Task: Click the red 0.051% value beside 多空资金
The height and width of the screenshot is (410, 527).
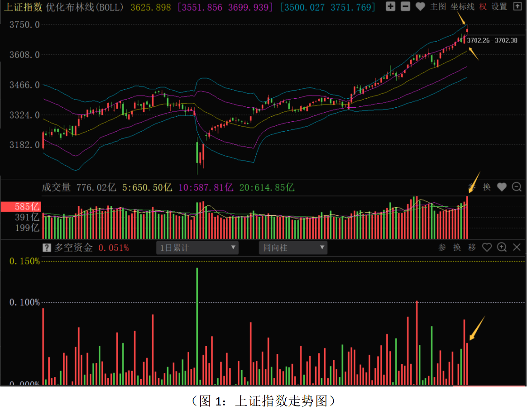Action: (114, 248)
